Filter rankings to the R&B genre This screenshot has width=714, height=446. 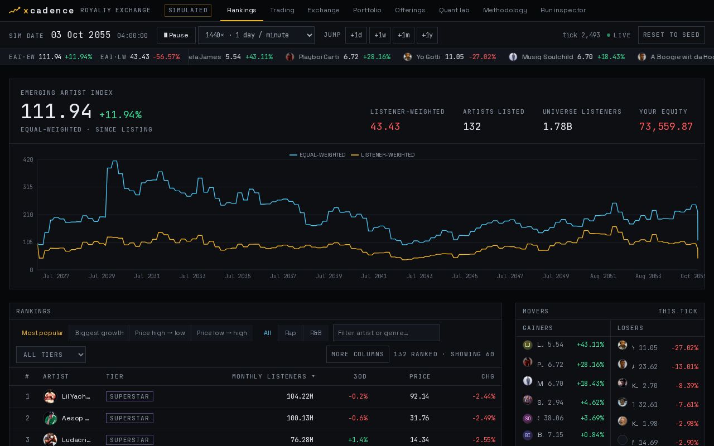(316, 333)
